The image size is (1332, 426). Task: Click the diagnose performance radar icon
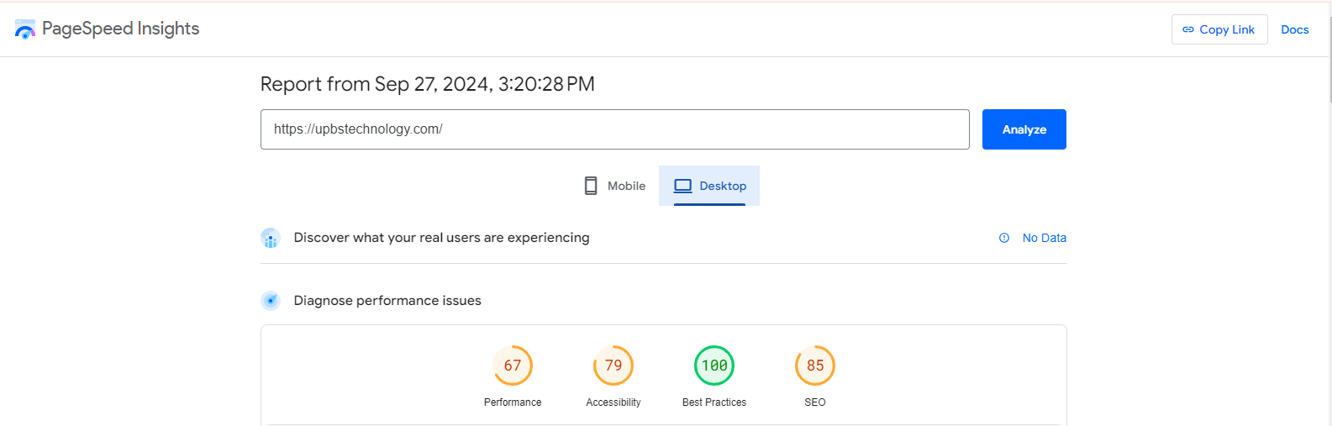271,301
